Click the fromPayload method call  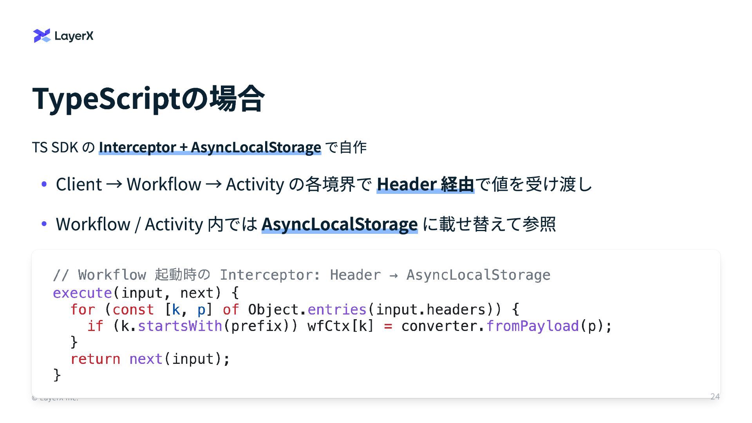click(532, 326)
